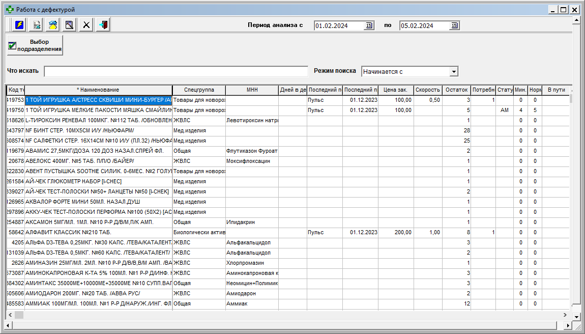The width and height of the screenshot is (585, 334).
Task: Select АММИАК 100МГ/МЛ. 100МЛ. row
Action: tap(288, 304)
